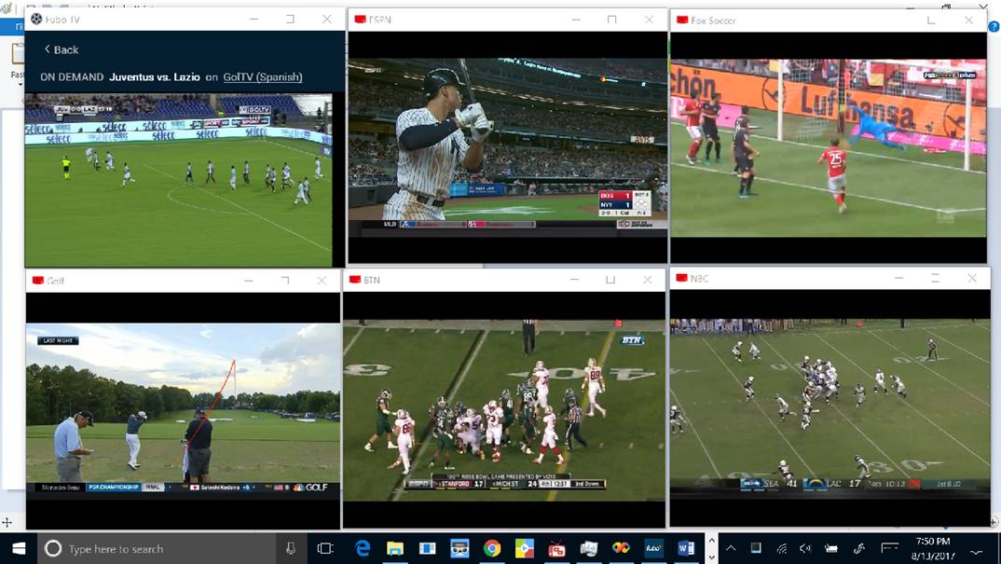
Task: Maximize the NBC window
Action: pos(935,279)
